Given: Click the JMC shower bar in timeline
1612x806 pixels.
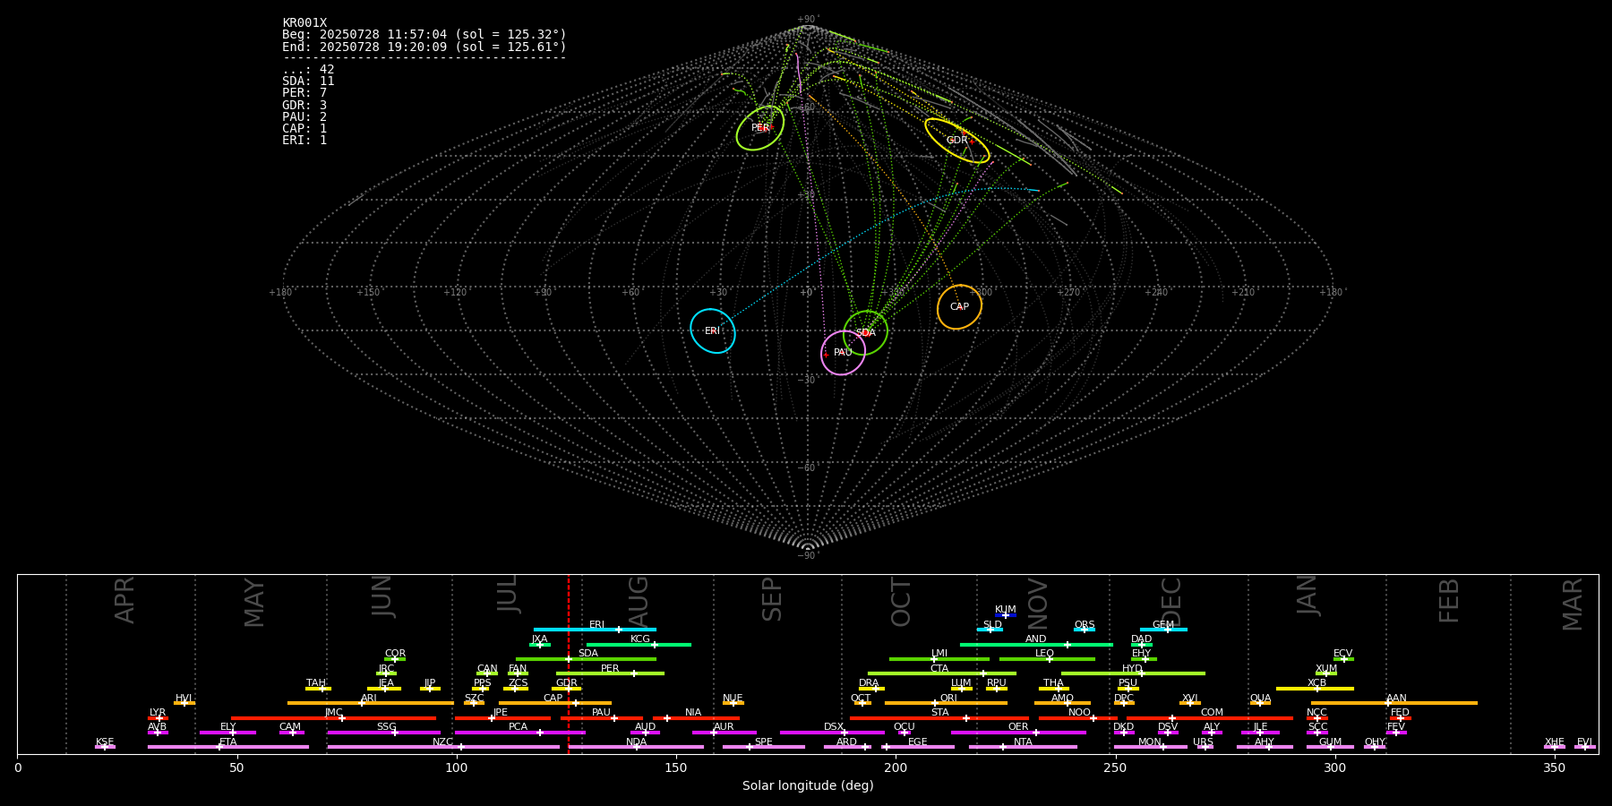Looking at the screenshot, I should [334, 718].
